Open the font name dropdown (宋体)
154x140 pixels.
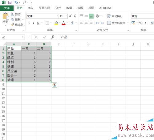tap(57, 16)
